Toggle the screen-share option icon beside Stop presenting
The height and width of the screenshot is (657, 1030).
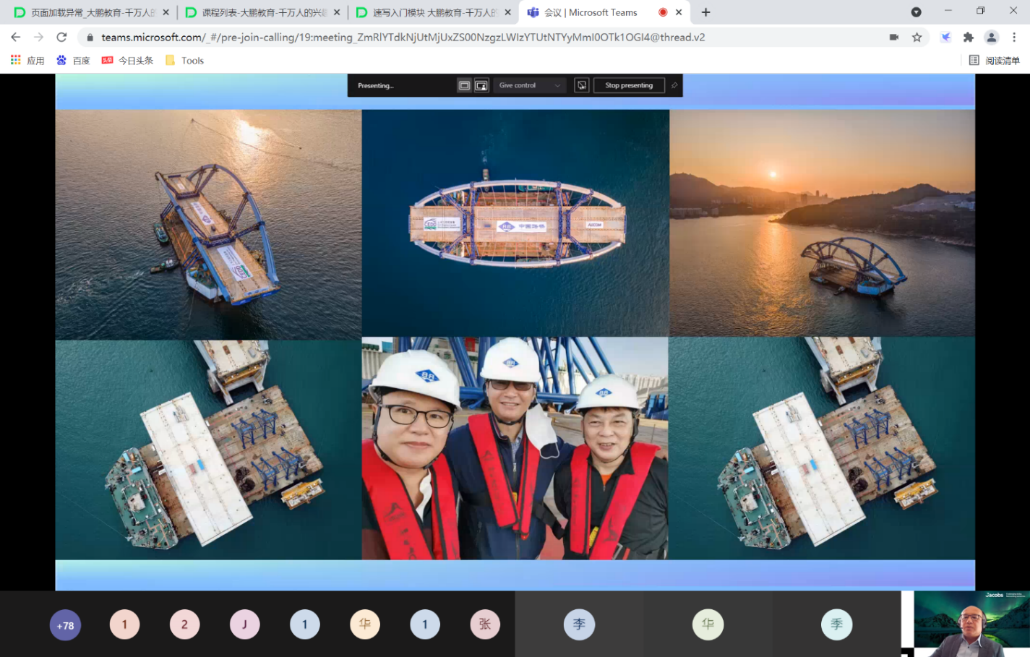[x=581, y=85]
